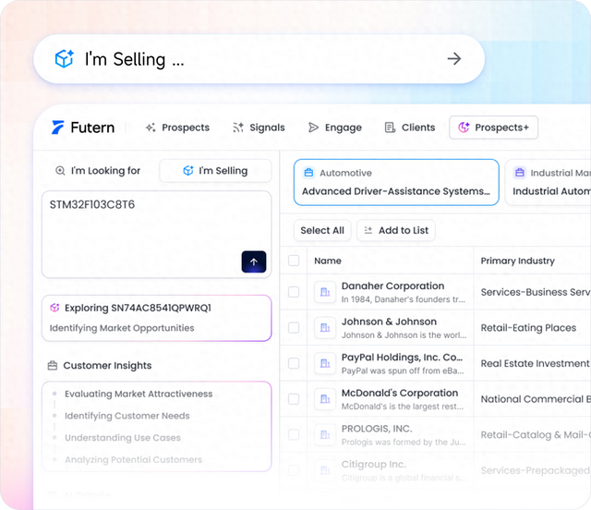Click the Name column header
Screen dimensions: 591x510
pyautogui.click(x=328, y=261)
